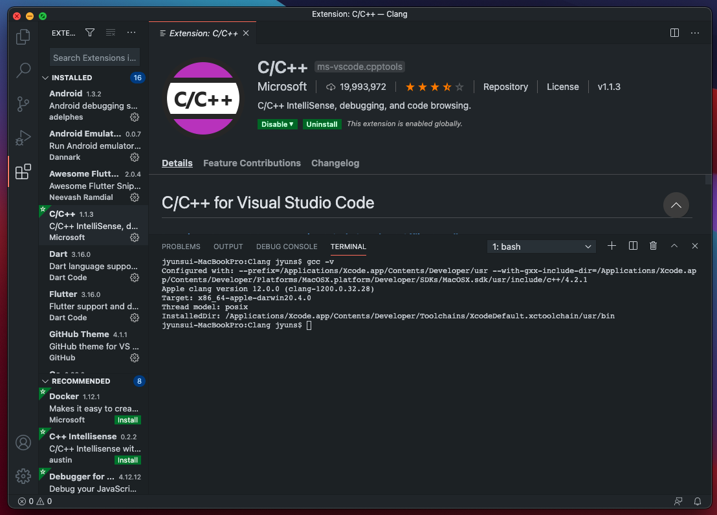Viewport: 717px width, 515px height.
Task: Open the Accounts menu icon
Action: click(23, 443)
